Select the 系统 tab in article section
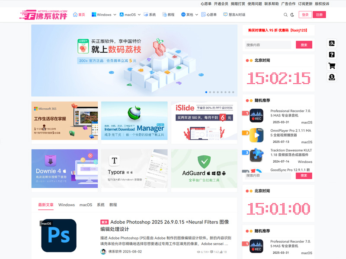 [102, 205]
